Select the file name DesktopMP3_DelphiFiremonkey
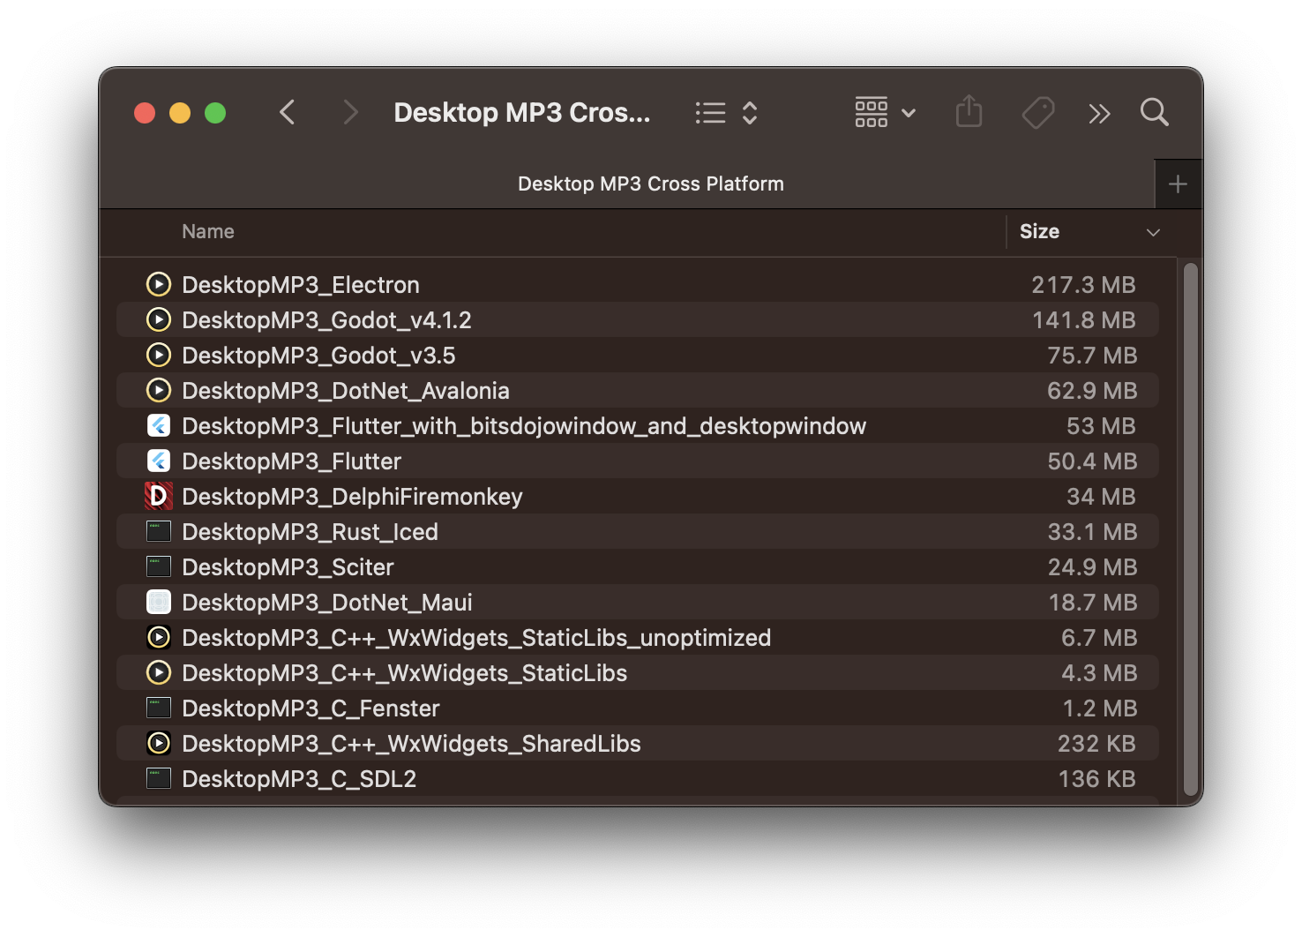 click(352, 497)
